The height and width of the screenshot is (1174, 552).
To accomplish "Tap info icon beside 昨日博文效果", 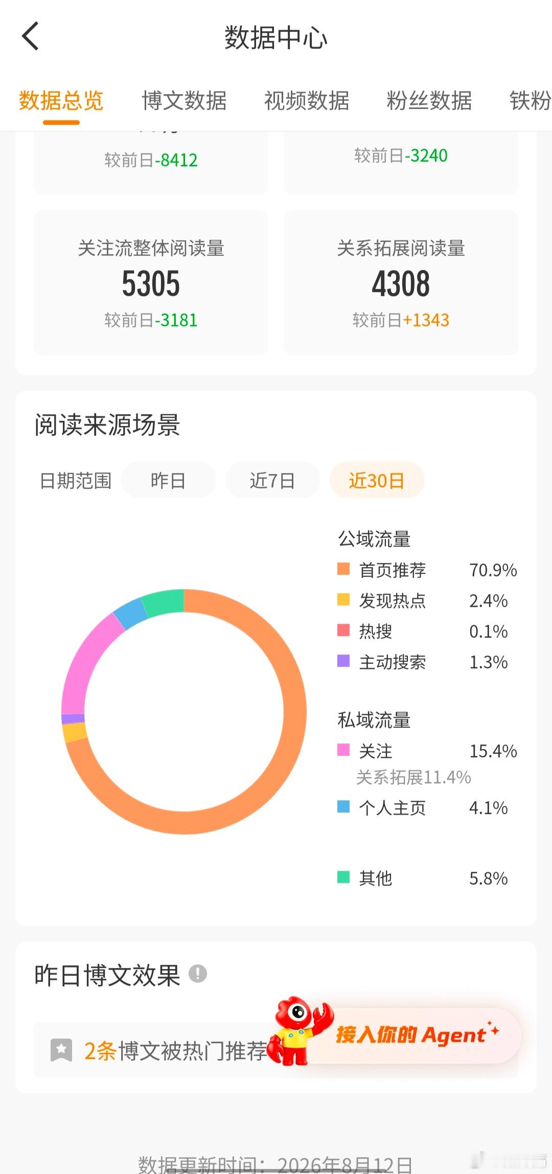I will [198, 974].
